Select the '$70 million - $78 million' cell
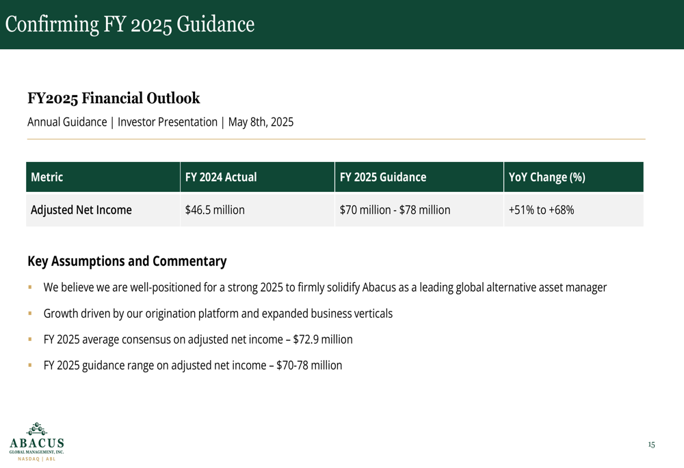The image size is (684, 468). click(x=419, y=210)
